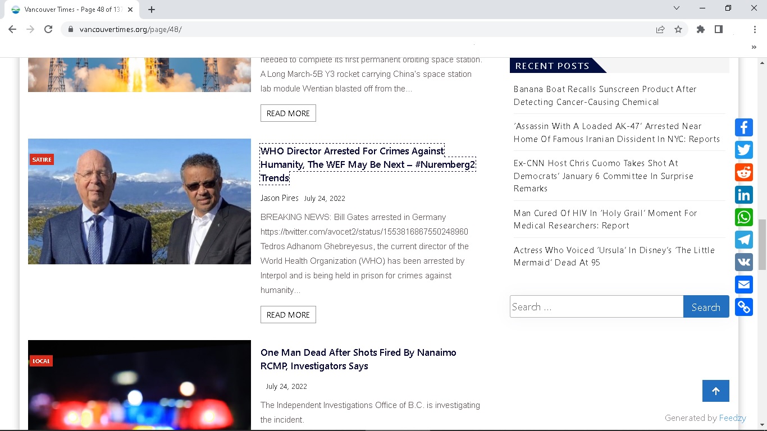Expand hidden bookmarks double-chevron
The image size is (767, 431).
pos(754,48)
